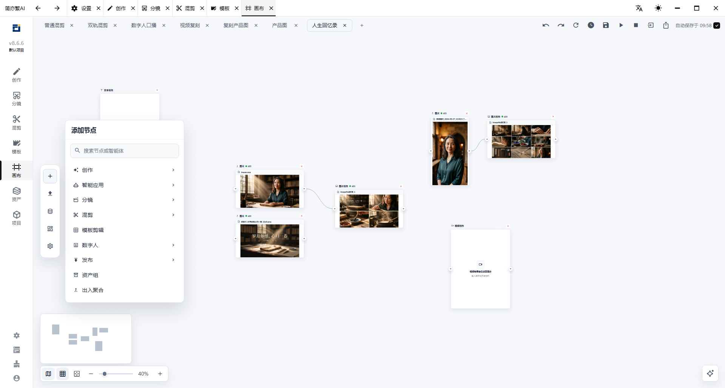The width and height of the screenshot is (725, 388).
Task: Click the refresh icon in canvas toolbar
Action: pyautogui.click(x=576, y=25)
